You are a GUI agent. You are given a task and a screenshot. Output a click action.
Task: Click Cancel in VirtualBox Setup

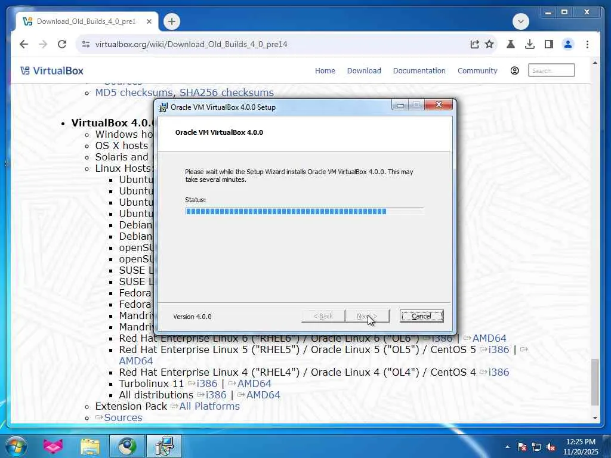(421, 316)
